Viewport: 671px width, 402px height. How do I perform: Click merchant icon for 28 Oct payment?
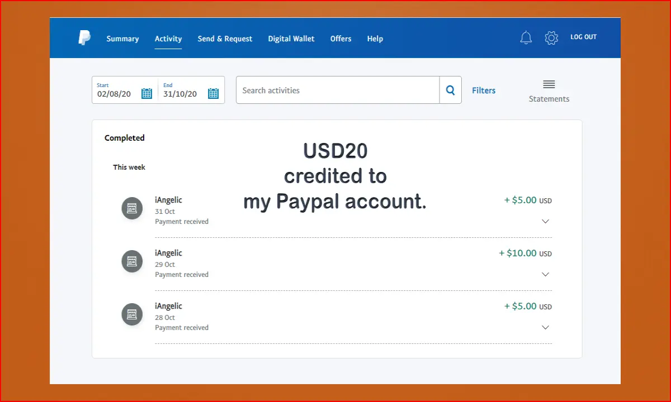point(132,314)
